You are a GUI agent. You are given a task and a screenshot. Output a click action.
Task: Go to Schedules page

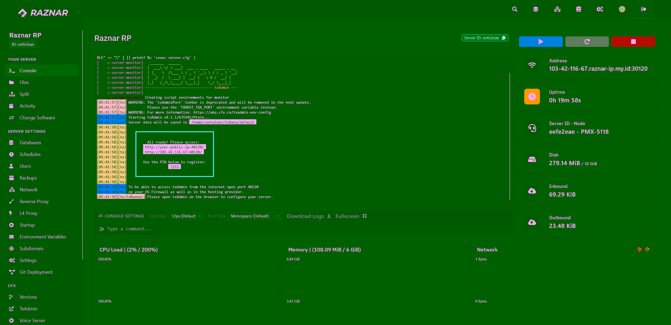(x=42, y=154)
